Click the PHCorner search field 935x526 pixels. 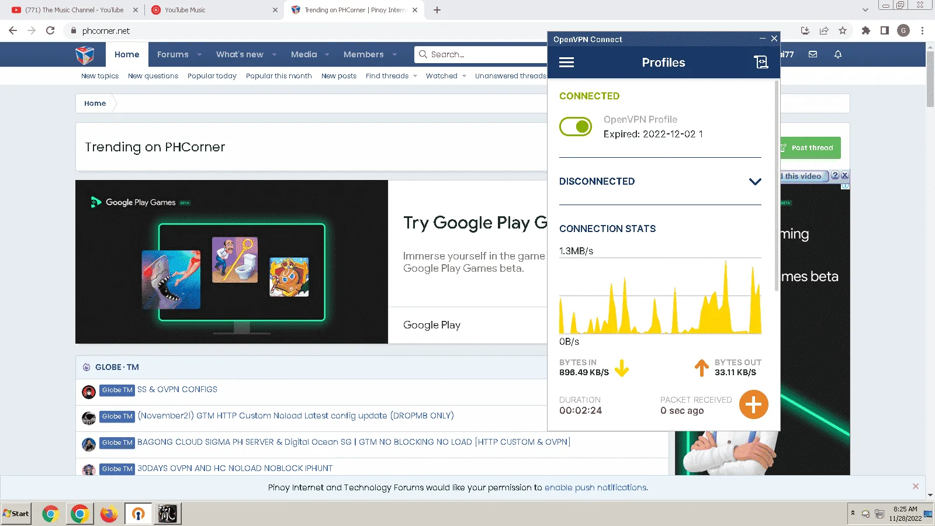[481, 54]
